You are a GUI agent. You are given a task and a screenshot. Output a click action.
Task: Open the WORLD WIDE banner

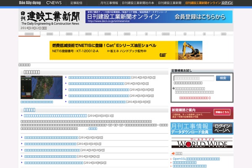(202, 143)
